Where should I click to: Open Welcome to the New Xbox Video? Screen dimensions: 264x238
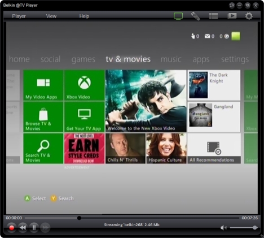pos(146,101)
